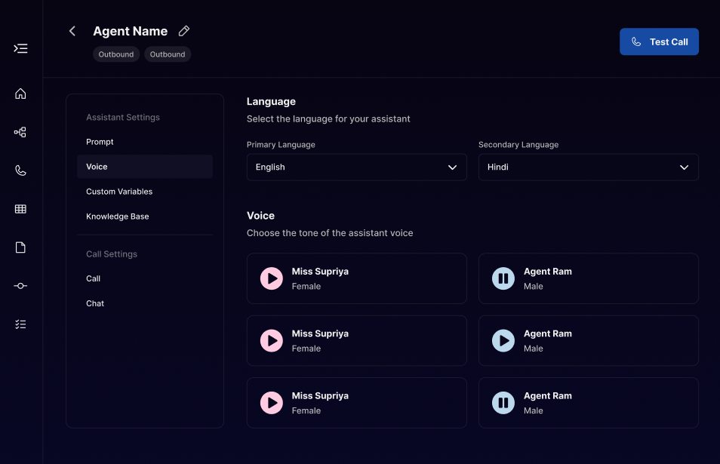This screenshot has height=464, width=720.
Task: Open the table grid sidebar icon
Action: pyautogui.click(x=21, y=209)
